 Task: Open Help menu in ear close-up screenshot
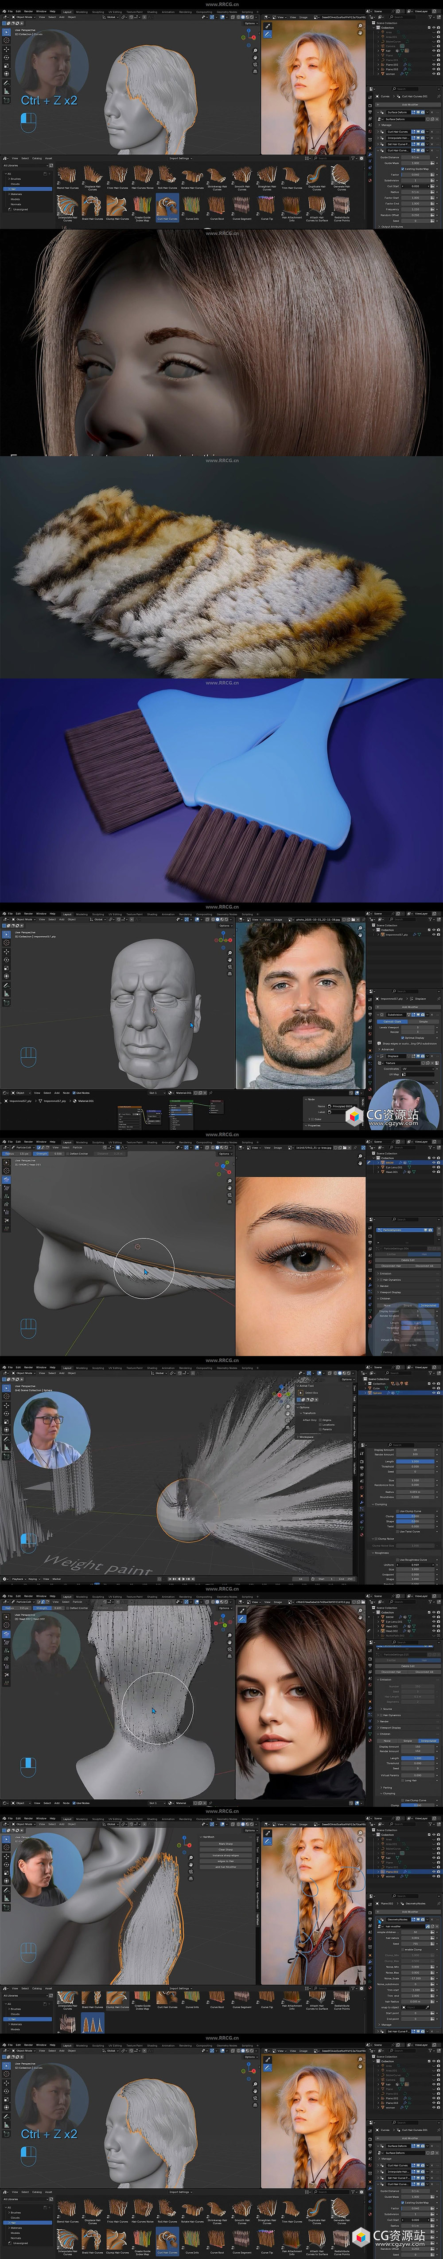tap(53, 1819)
